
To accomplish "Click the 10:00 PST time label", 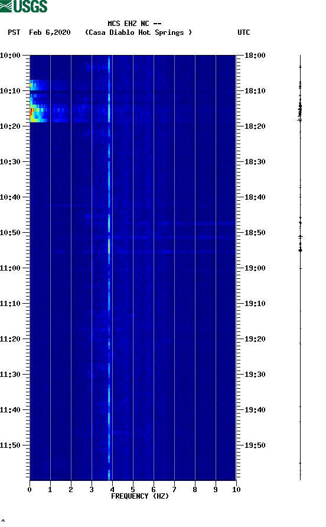I will [10, 55].
